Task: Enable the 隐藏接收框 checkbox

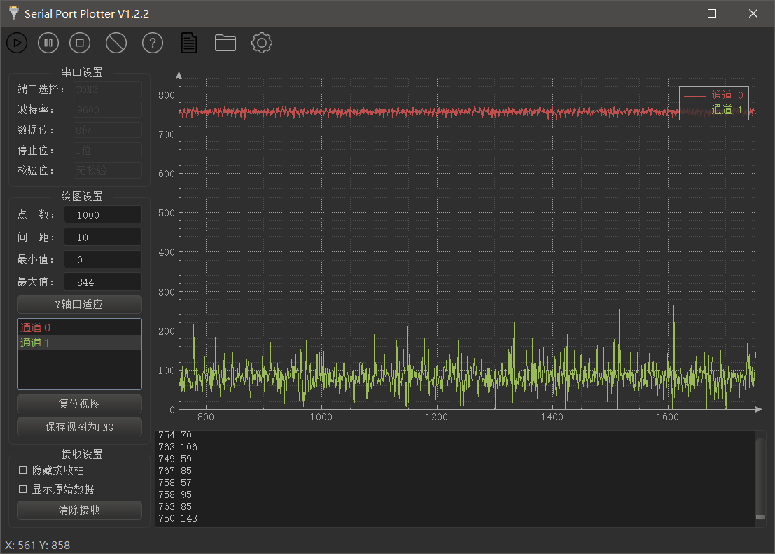Action: pos(22,470)
